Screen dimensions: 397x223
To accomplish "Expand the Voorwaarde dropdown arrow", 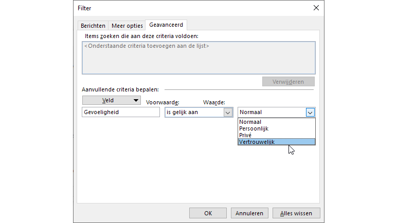I will click(228, 112).
